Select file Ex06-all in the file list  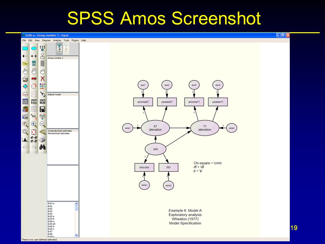(x=51, y=224)
